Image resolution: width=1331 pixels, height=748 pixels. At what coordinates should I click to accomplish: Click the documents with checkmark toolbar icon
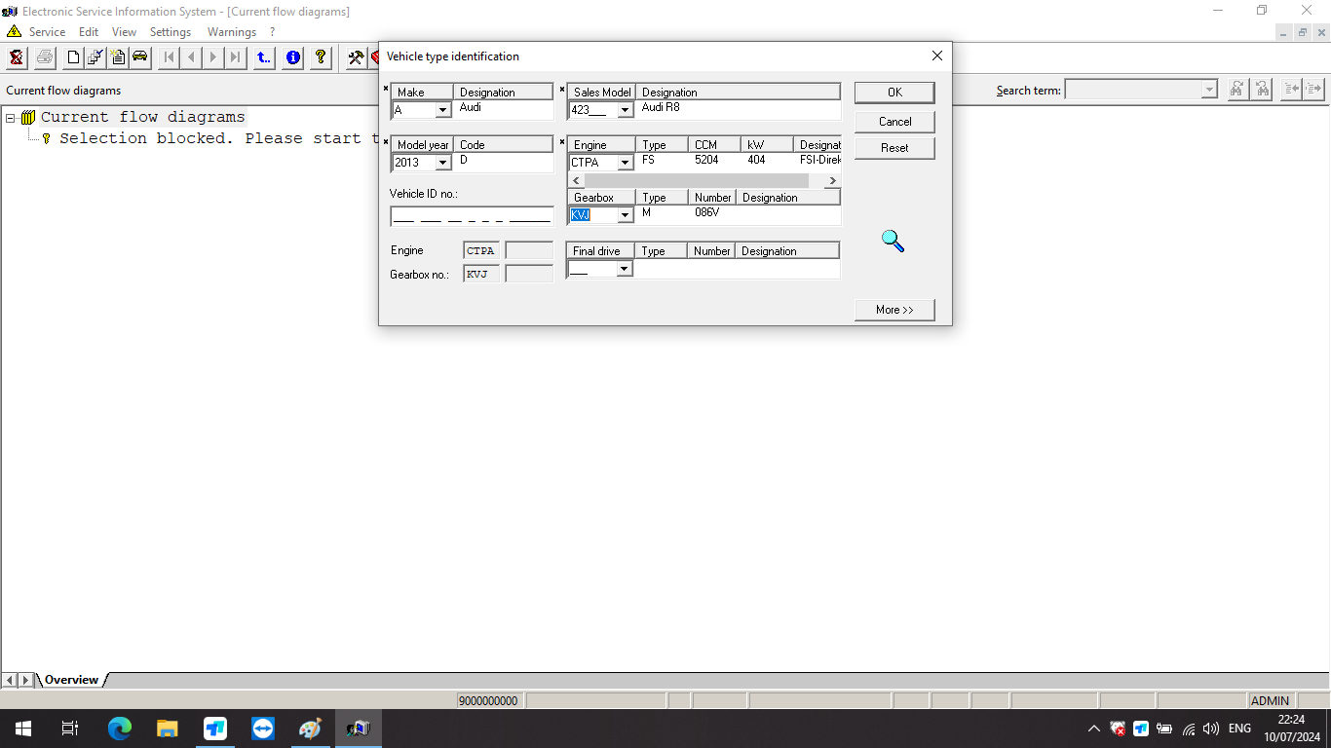(95, 57)
